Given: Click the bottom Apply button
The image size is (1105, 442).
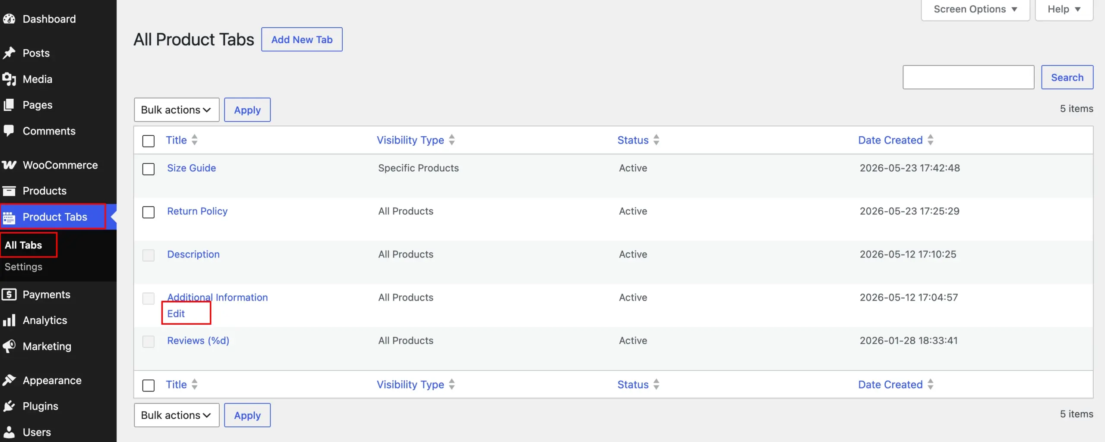Looking at the screenshot, I should point(247,415).
